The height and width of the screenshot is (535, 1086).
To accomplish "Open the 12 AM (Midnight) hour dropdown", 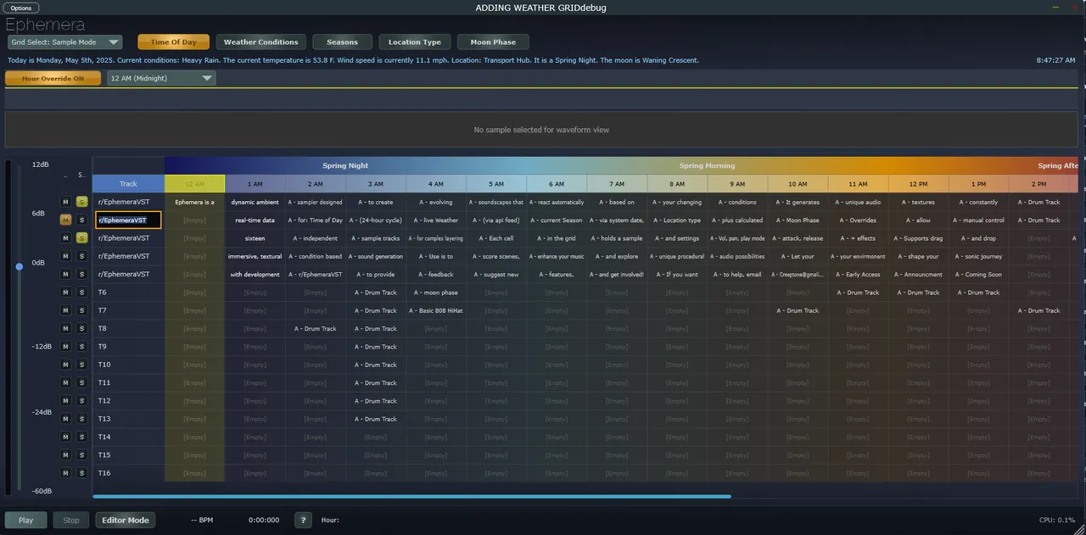I will pos(161,78).
